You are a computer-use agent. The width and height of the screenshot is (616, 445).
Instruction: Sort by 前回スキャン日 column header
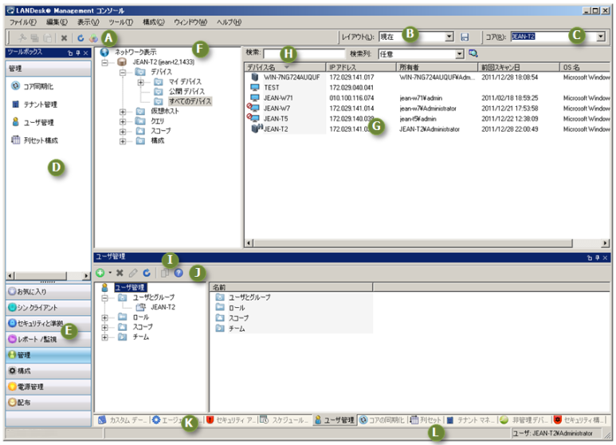click(519, 67)
